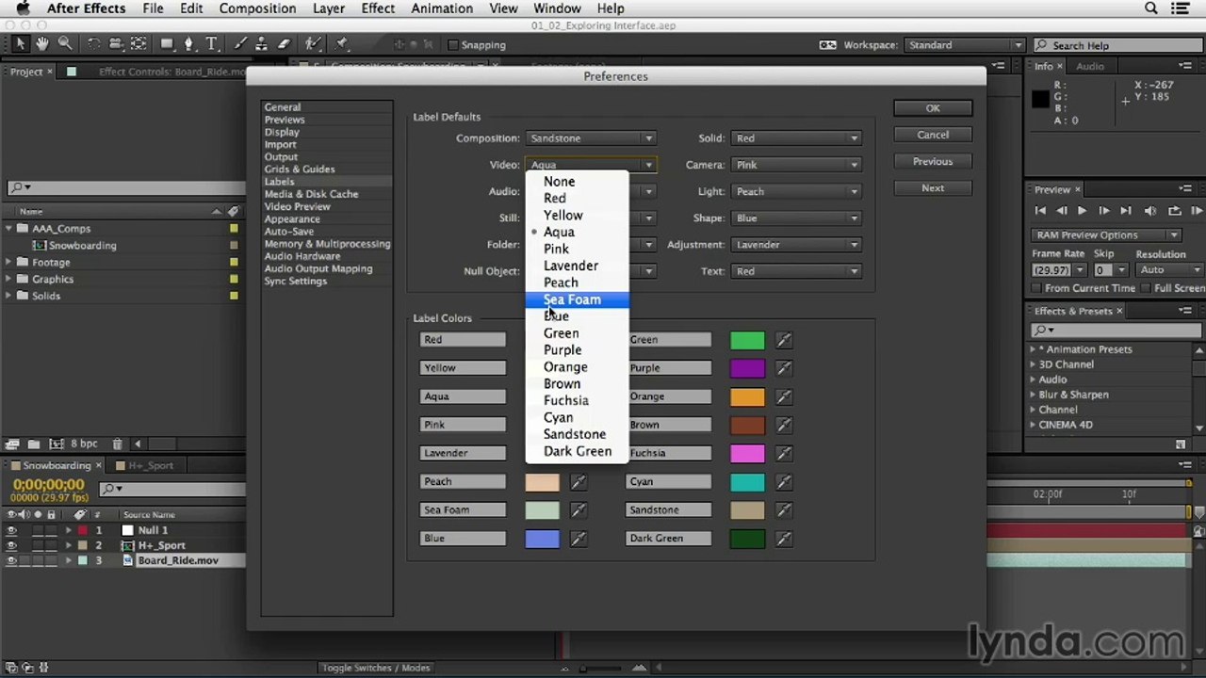
Task: Expand the Footage folder in Project panel
Action: point(9,263)
